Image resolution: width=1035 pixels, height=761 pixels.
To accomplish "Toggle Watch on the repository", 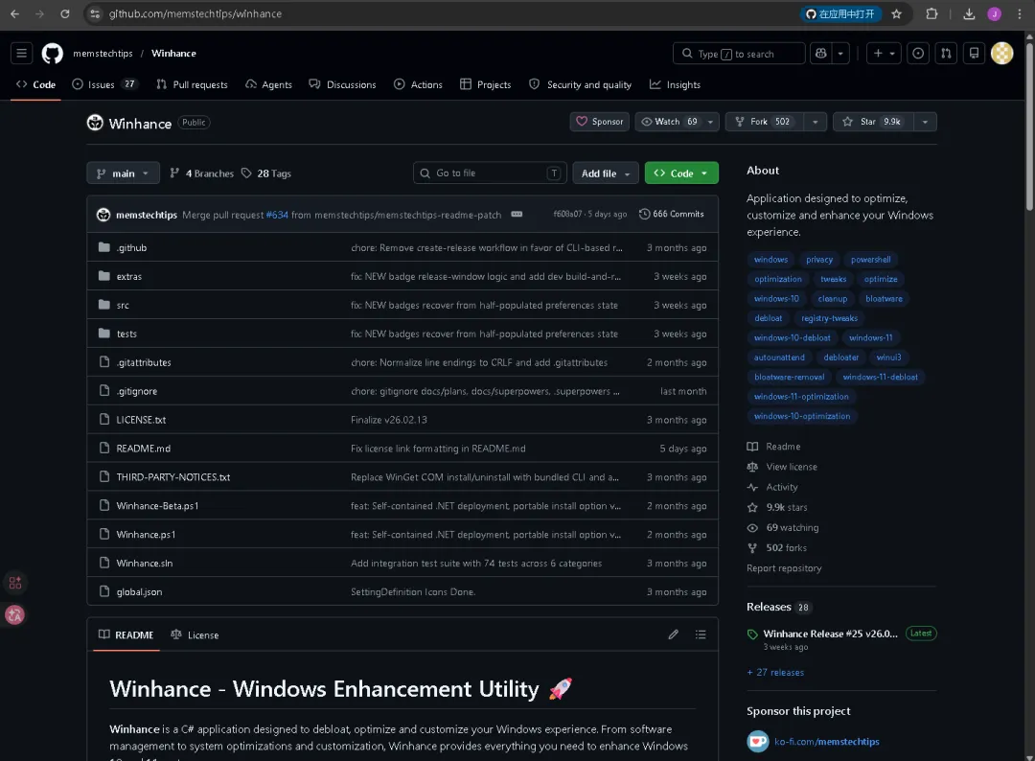I will coord(669,122).
